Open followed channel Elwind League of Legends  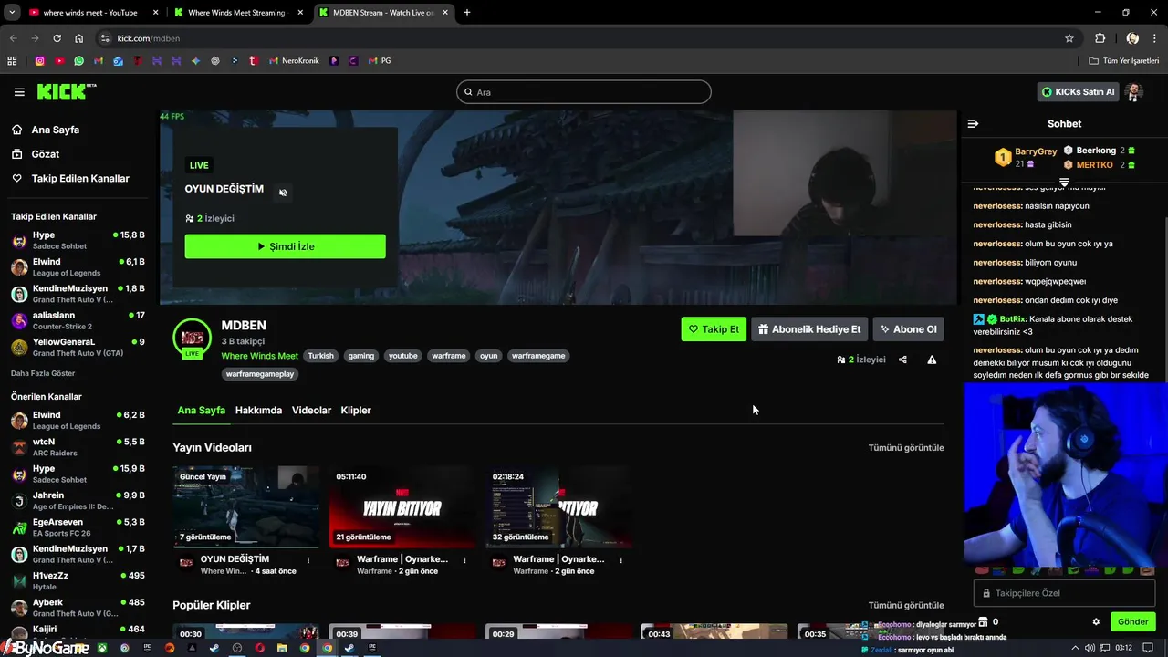click(x=78, y=267)
